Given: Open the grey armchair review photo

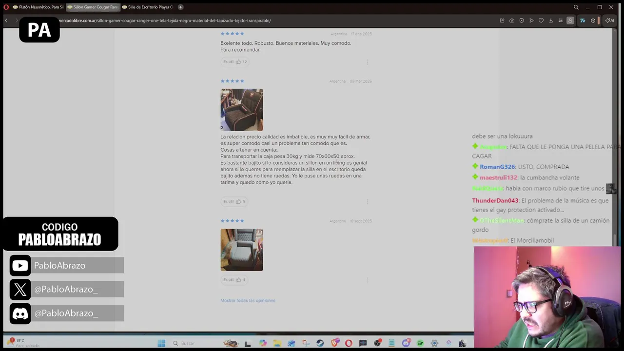Looking at the screenshot, I should click(x=241, y=250).
